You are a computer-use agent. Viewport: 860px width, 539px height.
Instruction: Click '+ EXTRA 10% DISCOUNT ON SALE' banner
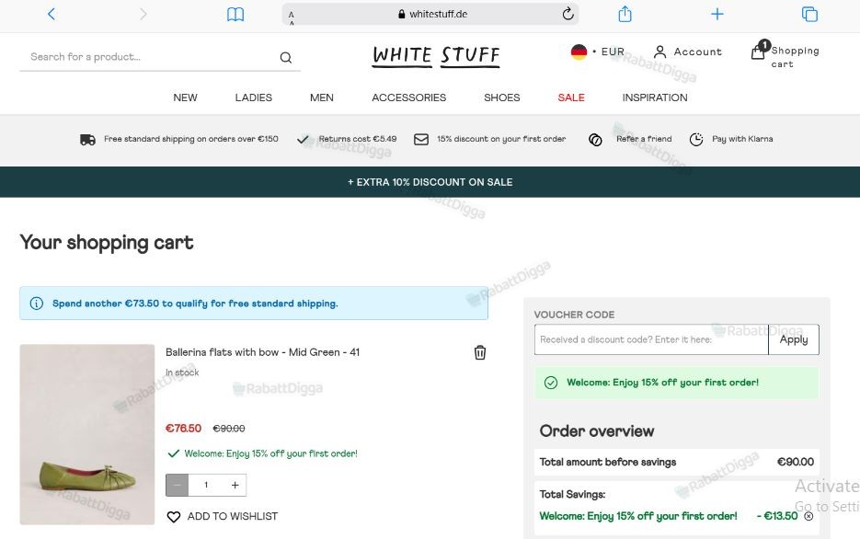point(430,182)
